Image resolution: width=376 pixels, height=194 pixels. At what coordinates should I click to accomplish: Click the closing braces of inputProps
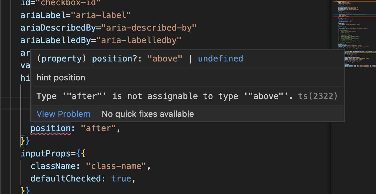point(25,191)
